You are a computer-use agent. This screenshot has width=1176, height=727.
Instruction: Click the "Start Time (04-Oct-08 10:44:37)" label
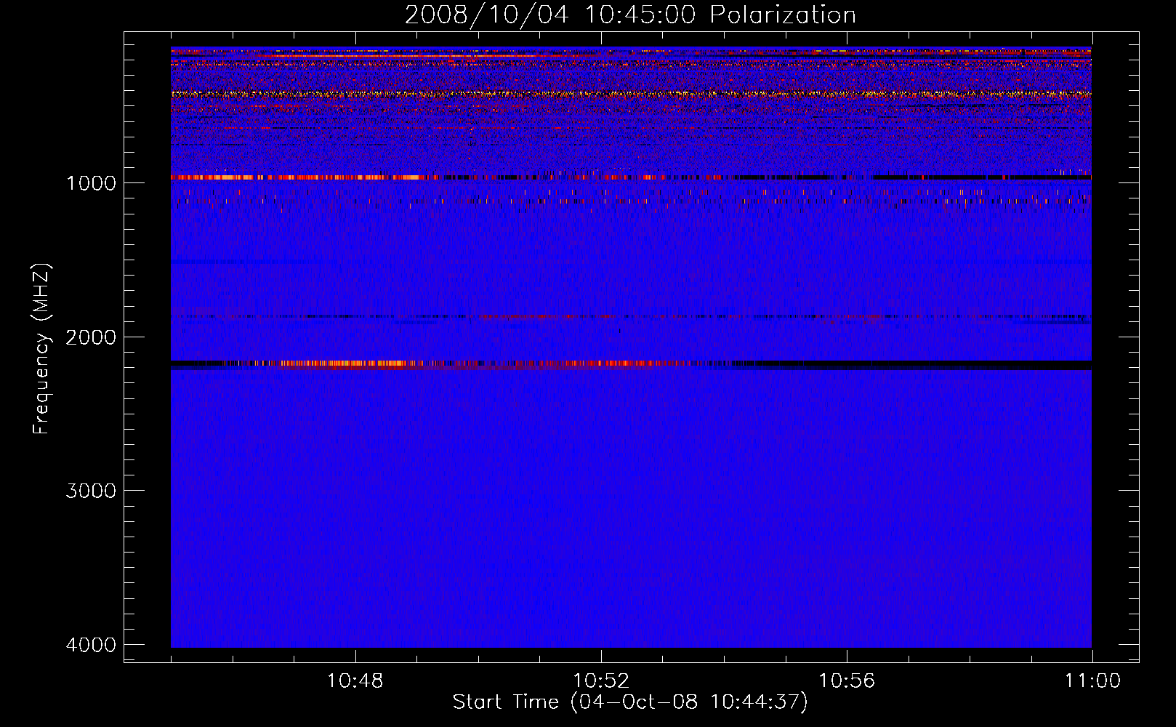tap(630, 702)
